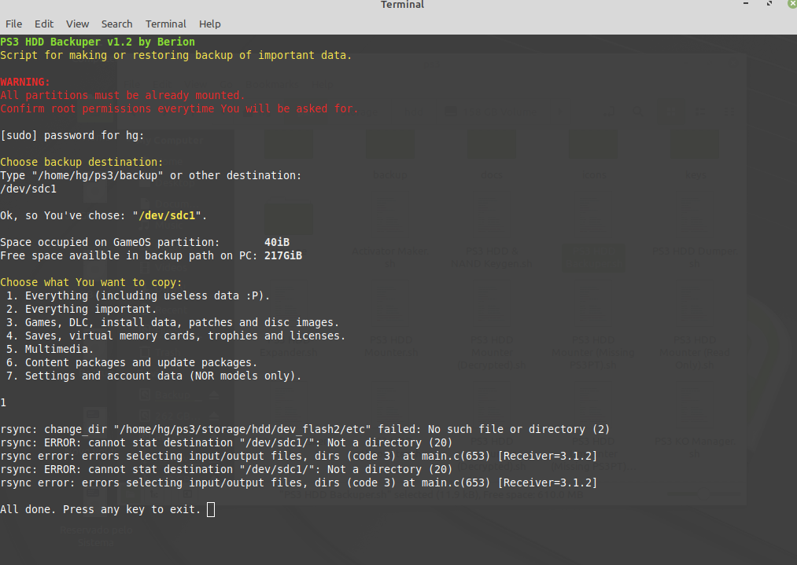This screenshot has height=565, width=797.
Task: Click the 'rsync: change_dir' failed error line
Action: point(305,430)
